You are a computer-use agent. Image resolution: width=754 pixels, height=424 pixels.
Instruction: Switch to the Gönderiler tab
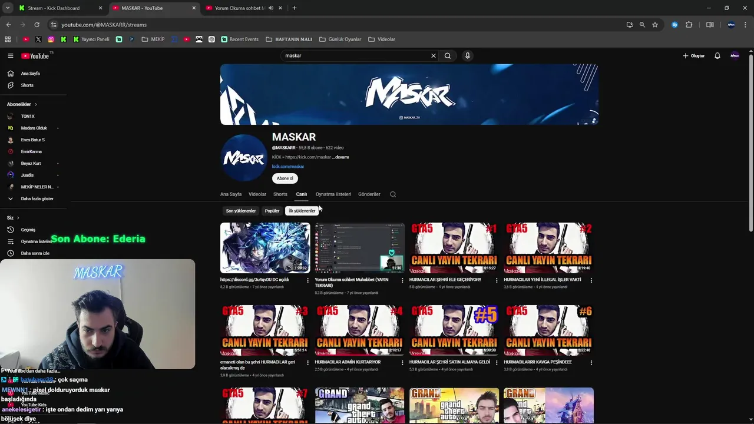[x=369, y=194]
